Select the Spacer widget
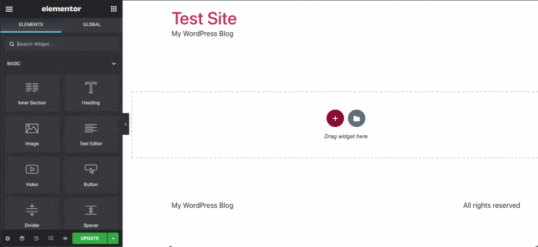The image size is (538, 247). pos(91,214)
